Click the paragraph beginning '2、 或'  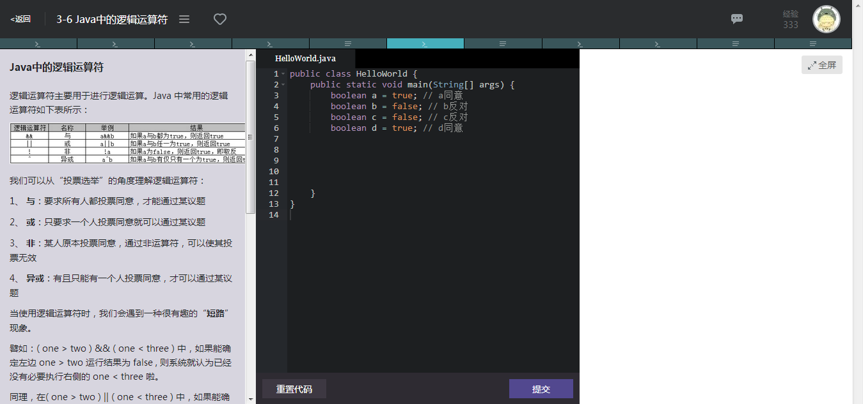coord(107,222)
